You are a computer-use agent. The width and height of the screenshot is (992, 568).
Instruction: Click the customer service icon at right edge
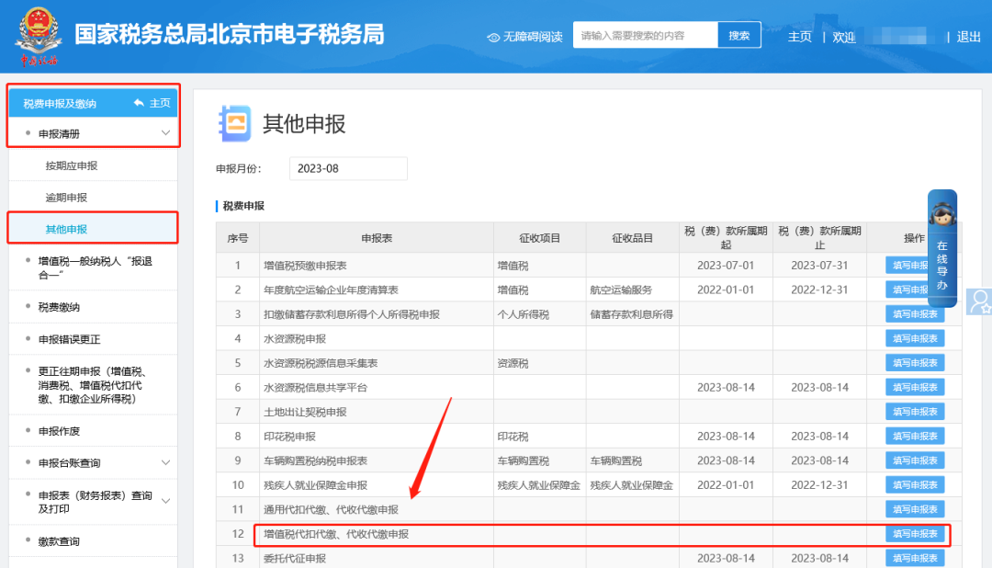click(x=980, y=301)
